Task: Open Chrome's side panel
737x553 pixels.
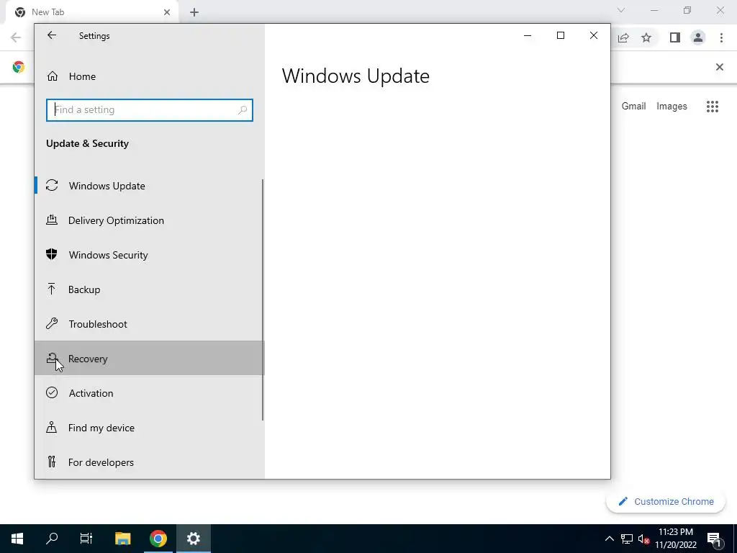Action: pos(675,37)
